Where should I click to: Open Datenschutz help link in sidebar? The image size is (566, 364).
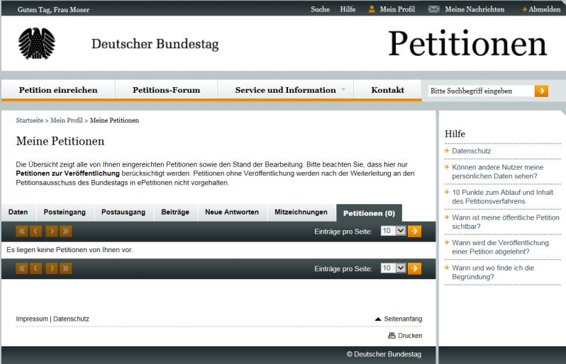click(472, 151)
